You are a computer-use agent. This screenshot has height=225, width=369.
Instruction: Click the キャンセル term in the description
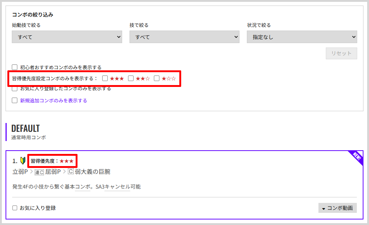point(117,187)
